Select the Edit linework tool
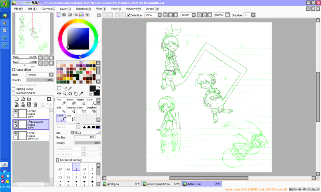321x192 pixels. point(61,110)
